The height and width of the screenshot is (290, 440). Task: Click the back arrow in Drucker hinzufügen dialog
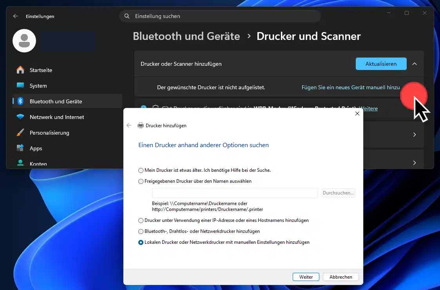(x=129, y=126)
